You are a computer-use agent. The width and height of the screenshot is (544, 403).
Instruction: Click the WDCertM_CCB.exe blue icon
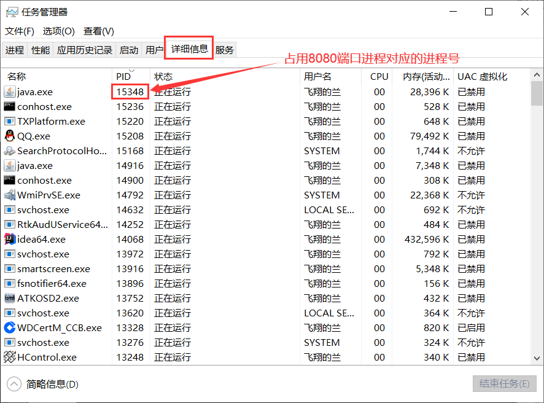click(10, 327)
